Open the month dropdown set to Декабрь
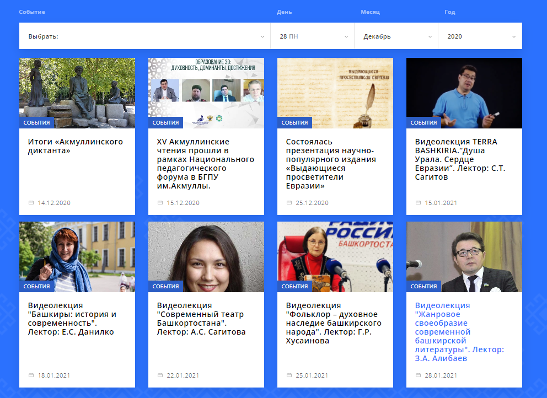Viewport: 547px width, 398px height. tap(396, 36)
